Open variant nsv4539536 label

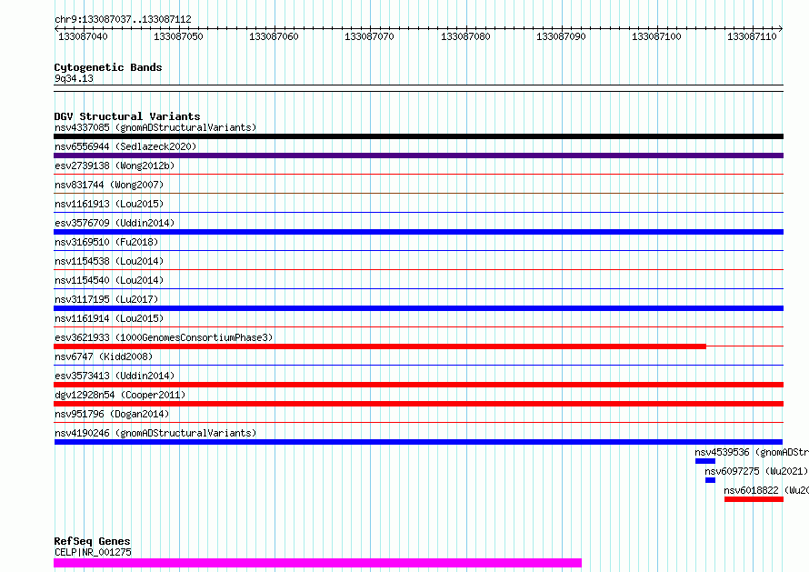pos(752,452)
